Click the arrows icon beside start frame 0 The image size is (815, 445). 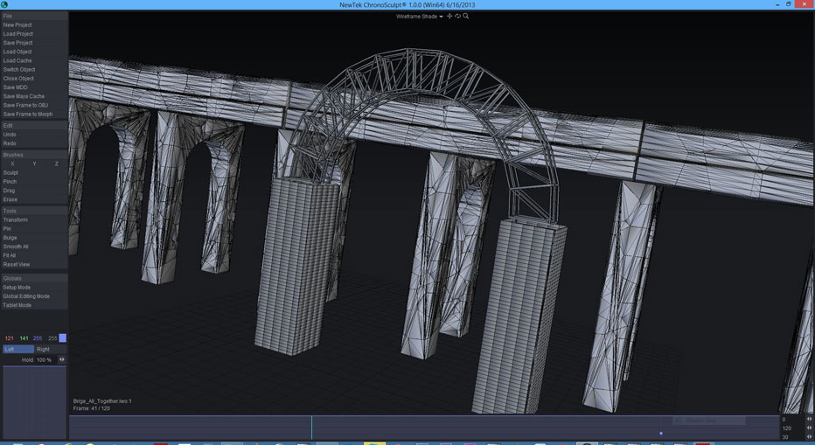click(809, 420)
